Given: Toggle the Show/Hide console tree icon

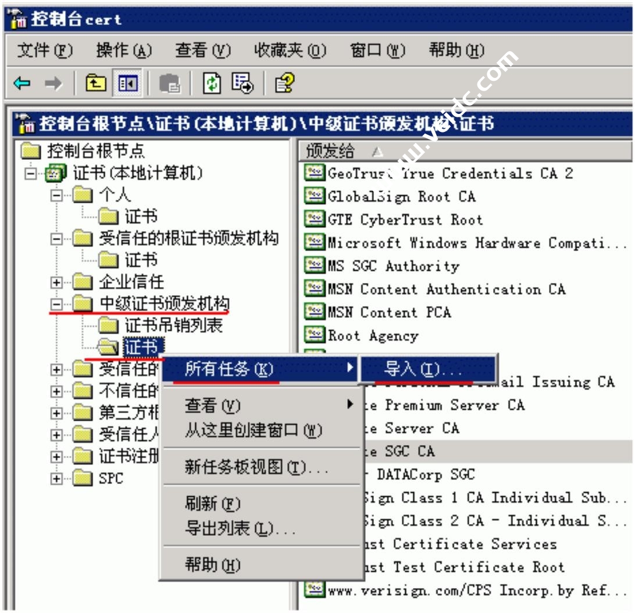Looking at the screenshot, I should [x=127, y=83].
